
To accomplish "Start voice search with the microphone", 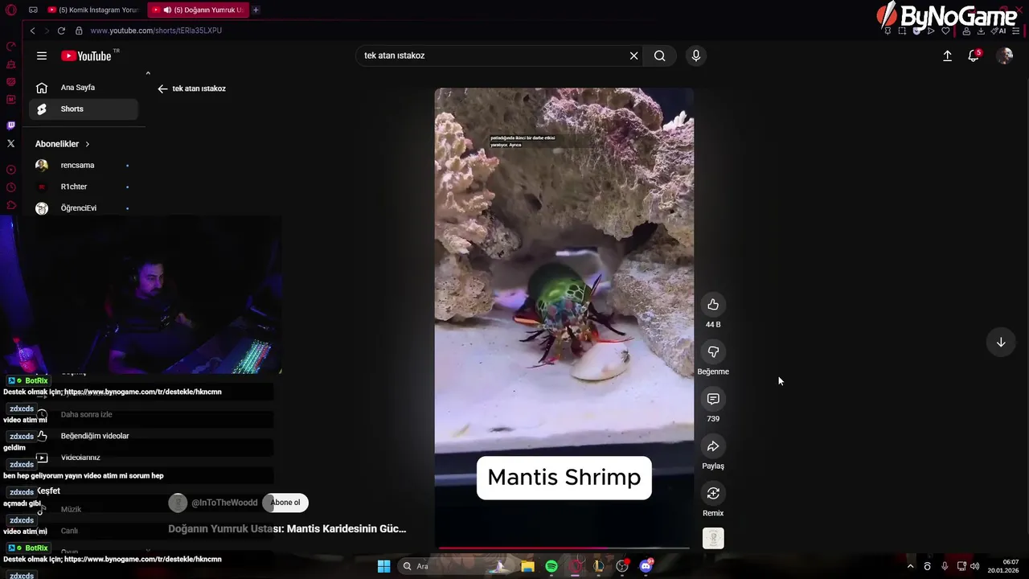I will [x=696, y=55].
